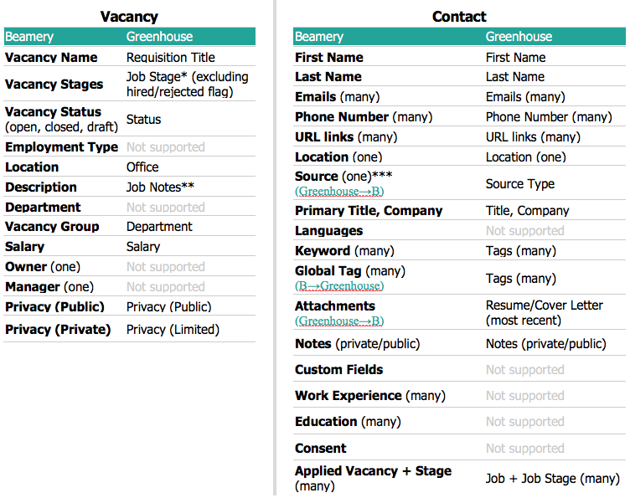Click the Employment Type row label
Viewport: 630px width, 498px height.
point(61,147)
